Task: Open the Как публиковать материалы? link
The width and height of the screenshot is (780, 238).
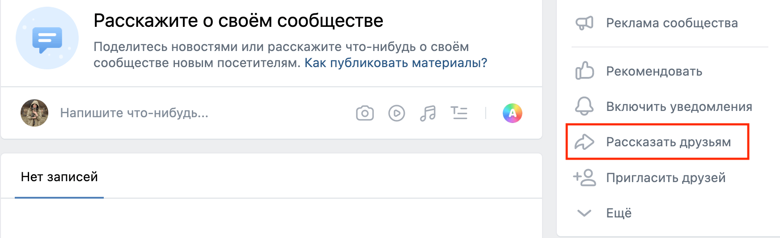Action: [x=396, y=63]
